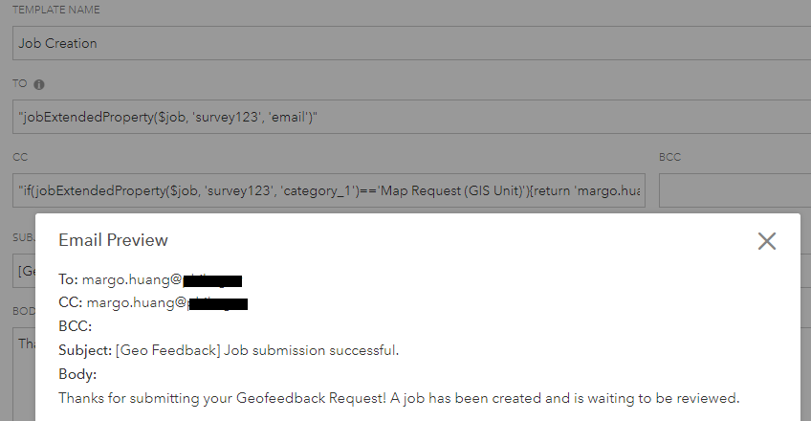Click the CC label above the CC expression field
This screenshot has height=421, width=811.
click(x=20, y=157)
